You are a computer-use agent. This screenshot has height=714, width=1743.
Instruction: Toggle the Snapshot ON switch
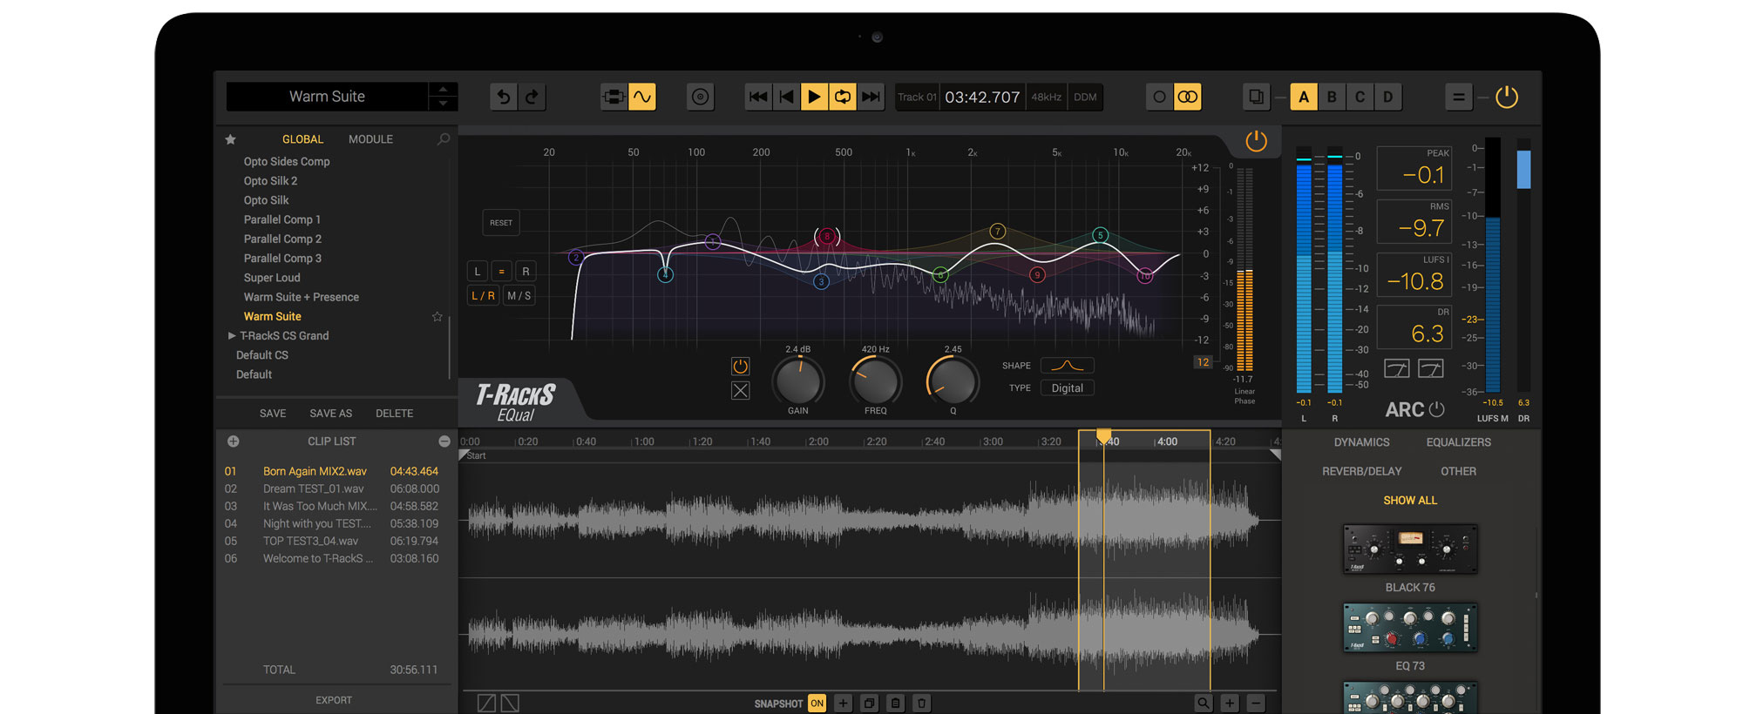click(x=817, y=704)
